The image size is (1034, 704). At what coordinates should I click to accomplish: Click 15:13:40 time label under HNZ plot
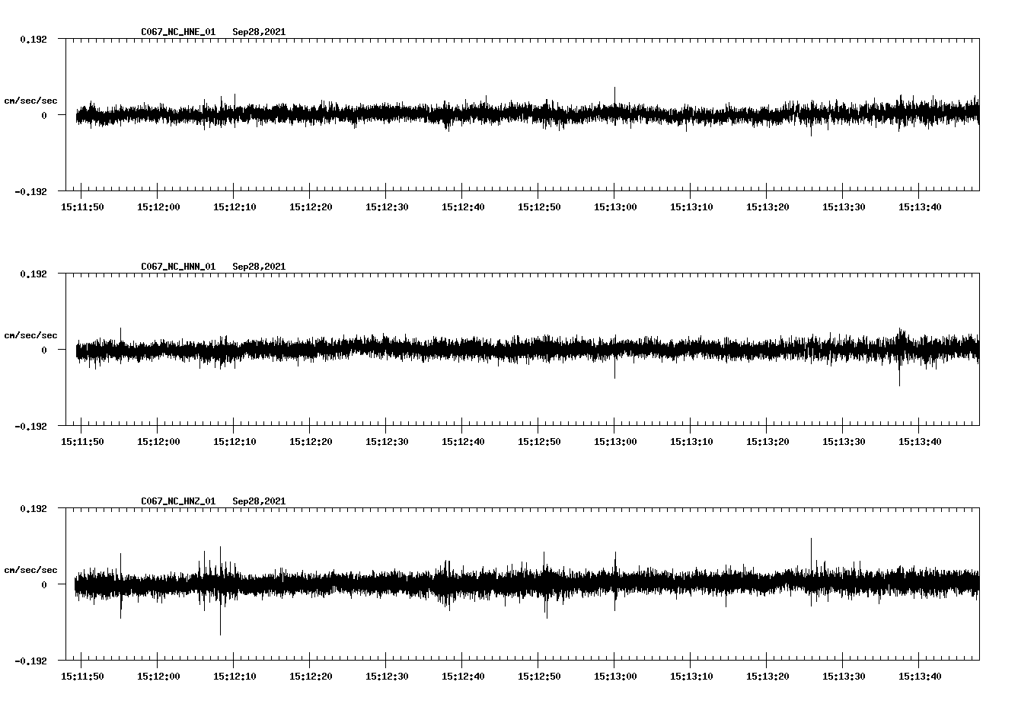(919, 677)
